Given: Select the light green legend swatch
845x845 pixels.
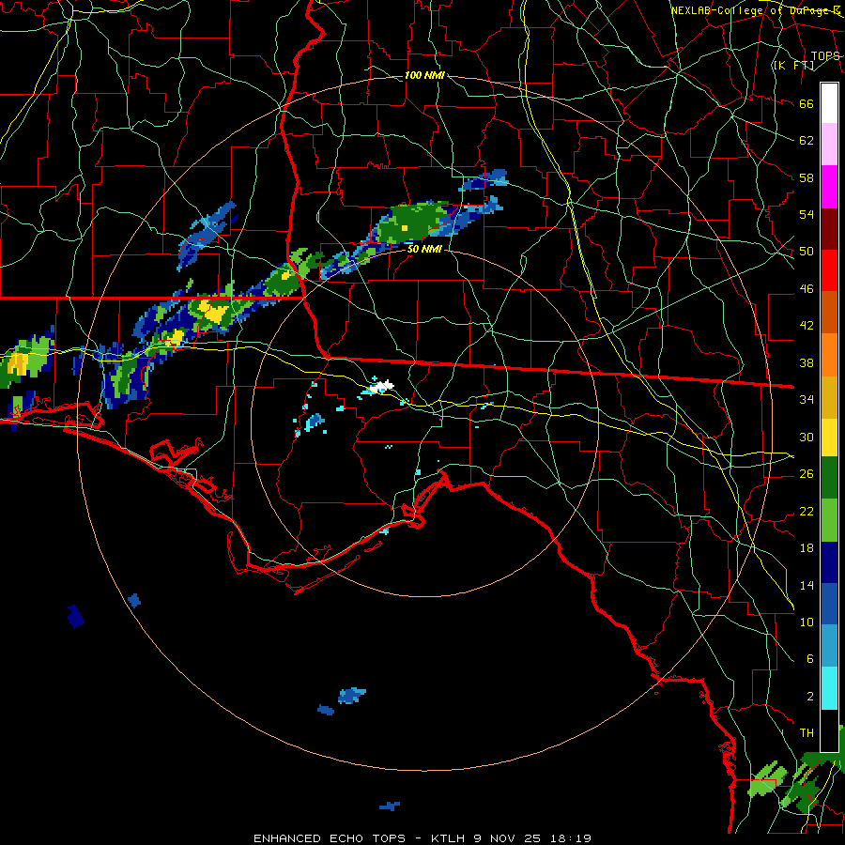Looking at the screenshot, I should click(829, 520).
